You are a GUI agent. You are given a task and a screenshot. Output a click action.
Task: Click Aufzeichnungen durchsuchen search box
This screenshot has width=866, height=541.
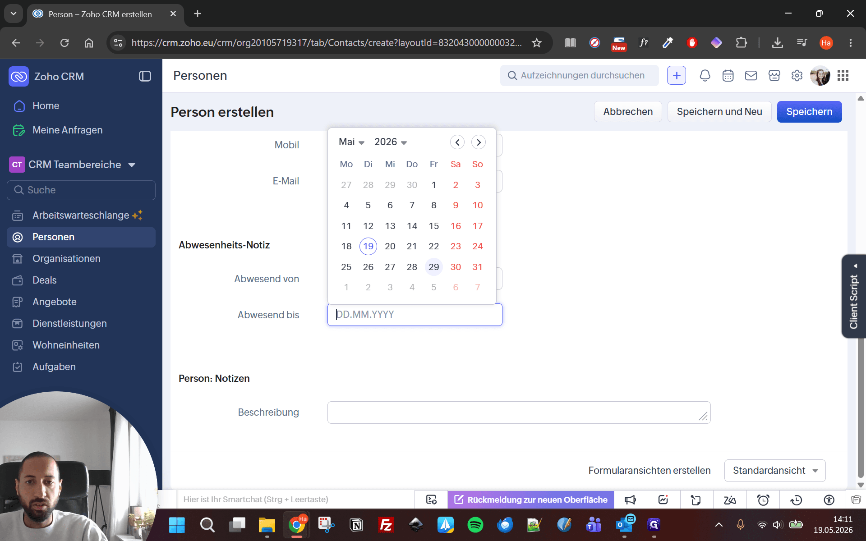pyautogui.click(x=579, y=76)
